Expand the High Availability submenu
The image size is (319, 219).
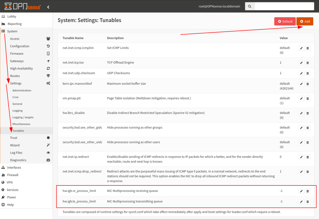pyautogui.click(x=27, y=68)
